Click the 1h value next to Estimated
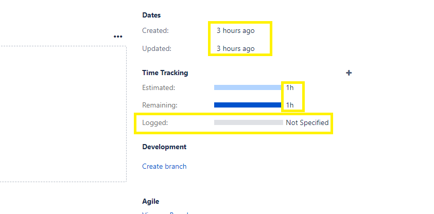Viewport: 434px width, 214px height. (290, 88)
